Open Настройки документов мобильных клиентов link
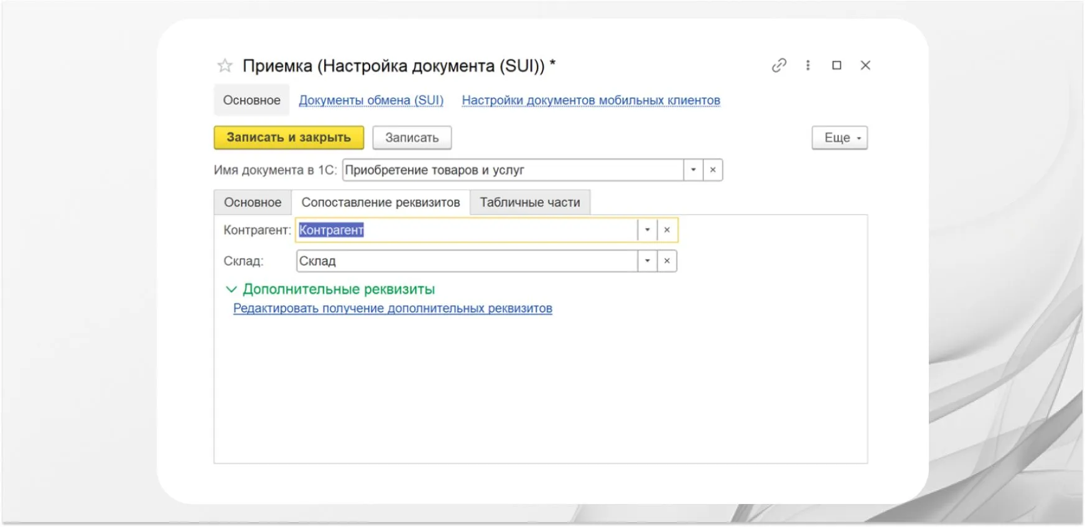 pos(591,100)
